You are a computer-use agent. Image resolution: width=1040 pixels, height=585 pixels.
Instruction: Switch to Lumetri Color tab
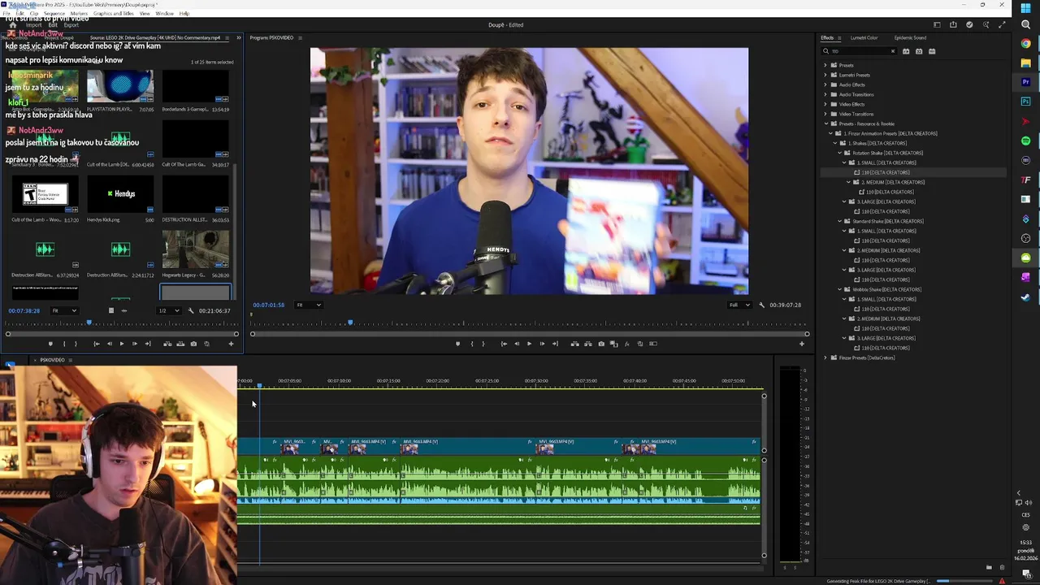(864, 37)
